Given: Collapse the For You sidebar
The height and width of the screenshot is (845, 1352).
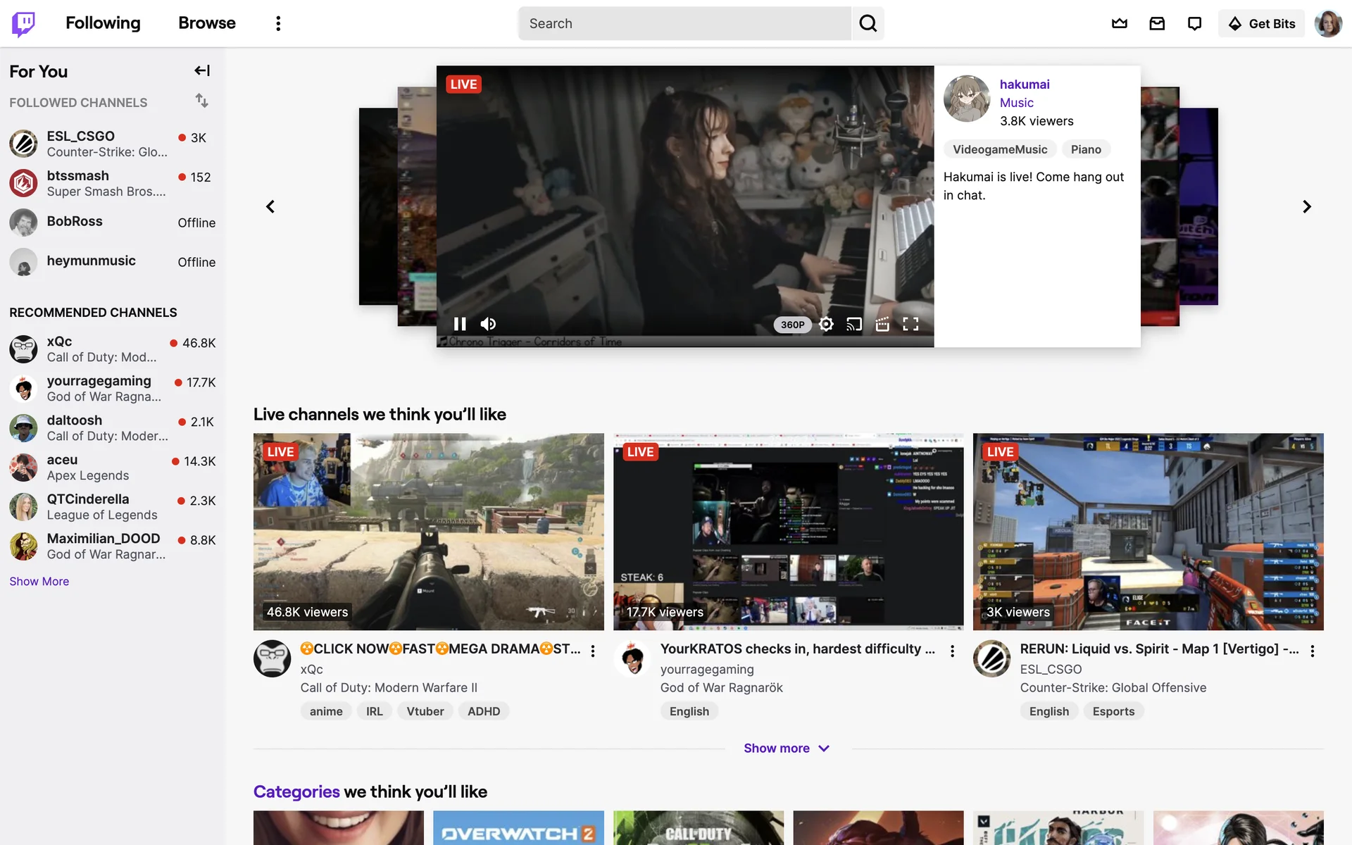Looking at the screenshot, I should pos(202,70).
